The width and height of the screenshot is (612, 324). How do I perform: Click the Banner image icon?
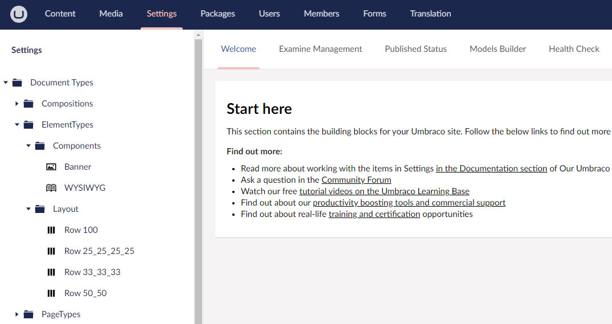tap(51, 167)
